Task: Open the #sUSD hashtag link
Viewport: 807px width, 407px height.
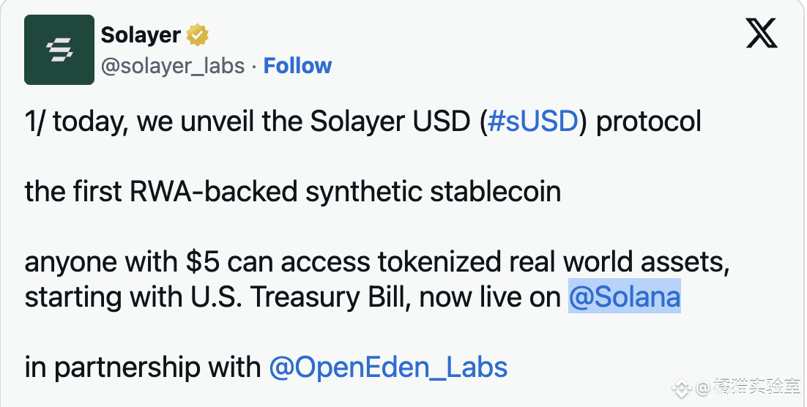Action: [x=532, y=122]
